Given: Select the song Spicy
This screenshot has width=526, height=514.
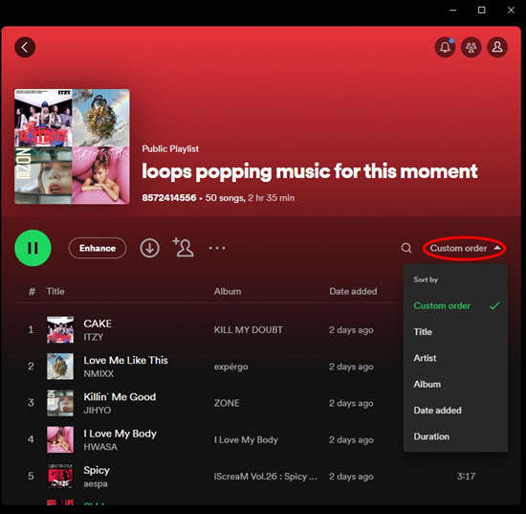Looking at the screenshot, I should click(97, 470).
